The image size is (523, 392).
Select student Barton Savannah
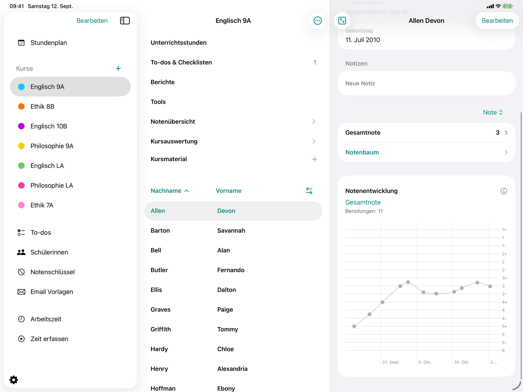233,231
